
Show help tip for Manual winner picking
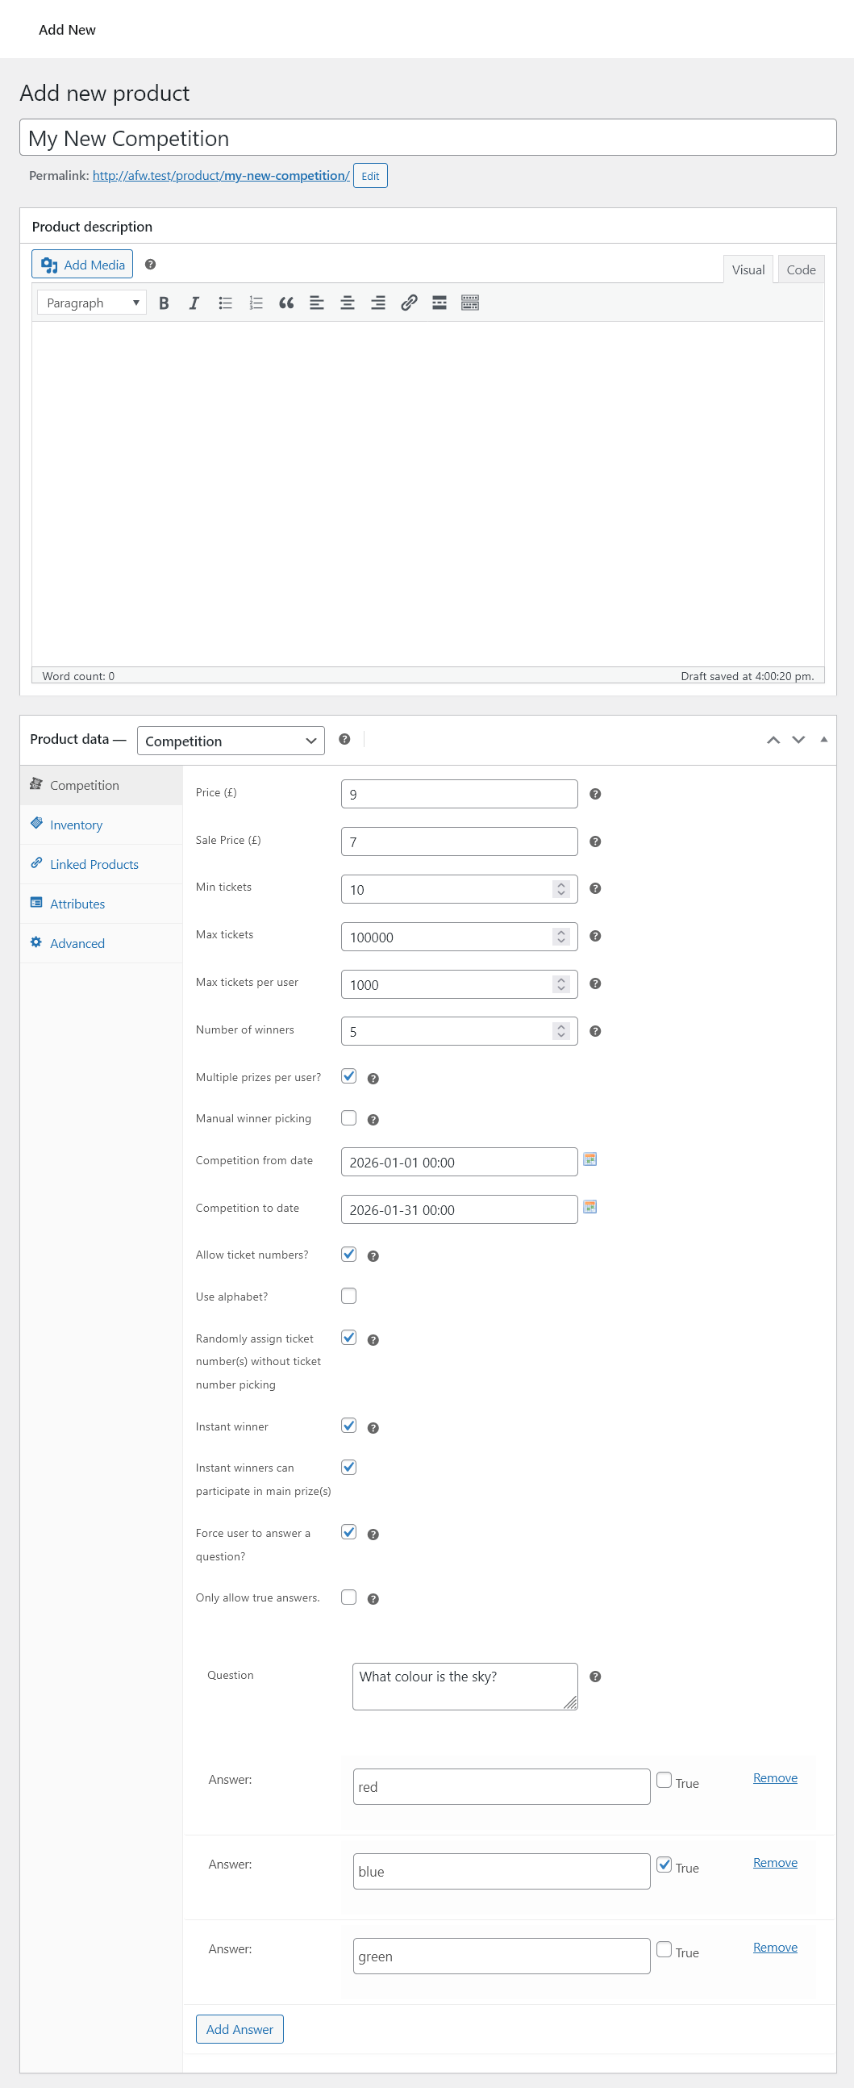pyautogui.click(x=373, y=1120)
